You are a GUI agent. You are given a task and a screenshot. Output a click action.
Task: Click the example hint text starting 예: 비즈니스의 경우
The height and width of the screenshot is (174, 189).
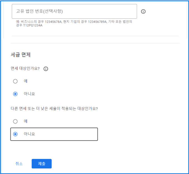[x=74, y=23]
